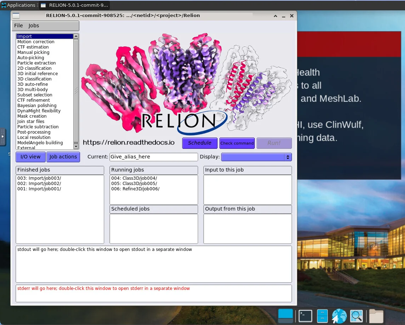Select Import job type
The image size is (405, 325).
tap(45, 37)
